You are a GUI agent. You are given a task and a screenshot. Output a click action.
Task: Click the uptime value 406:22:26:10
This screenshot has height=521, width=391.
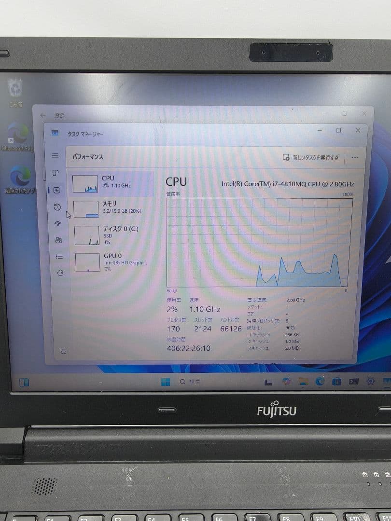coord(189,348)
